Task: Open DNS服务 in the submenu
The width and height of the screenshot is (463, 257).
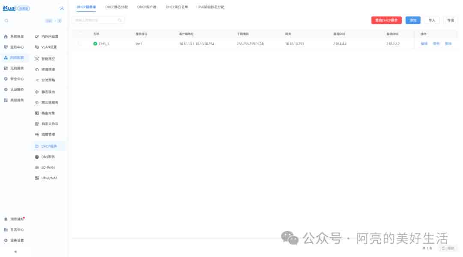Action: (45, 157)
